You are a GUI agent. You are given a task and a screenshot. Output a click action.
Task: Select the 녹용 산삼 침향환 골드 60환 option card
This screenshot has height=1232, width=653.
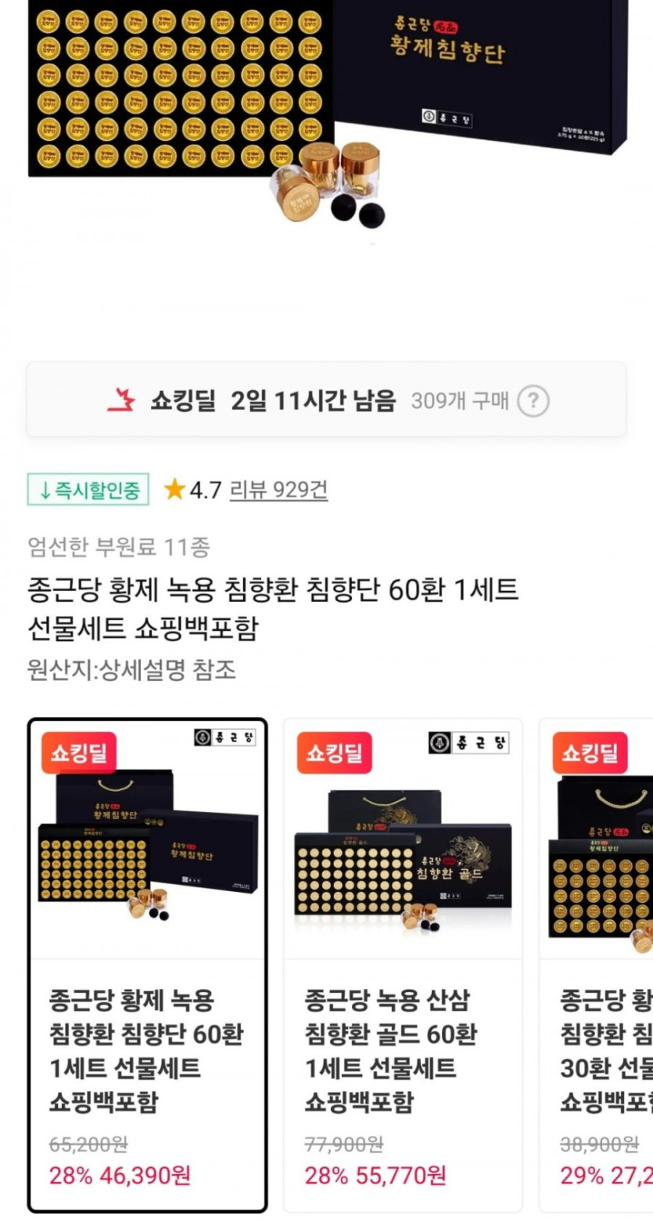pos(403,965)
